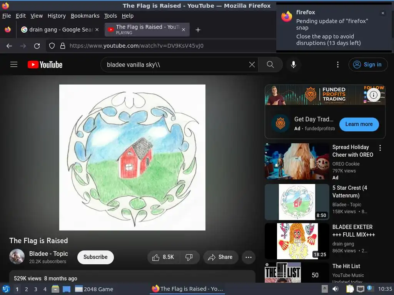
Task: Go back with Firefox back arrow
Action: pos(9,46)
